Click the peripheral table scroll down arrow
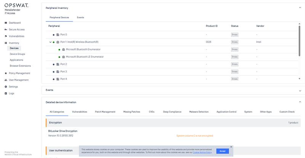Screen dimensions: 305x158 coord(299,79)
